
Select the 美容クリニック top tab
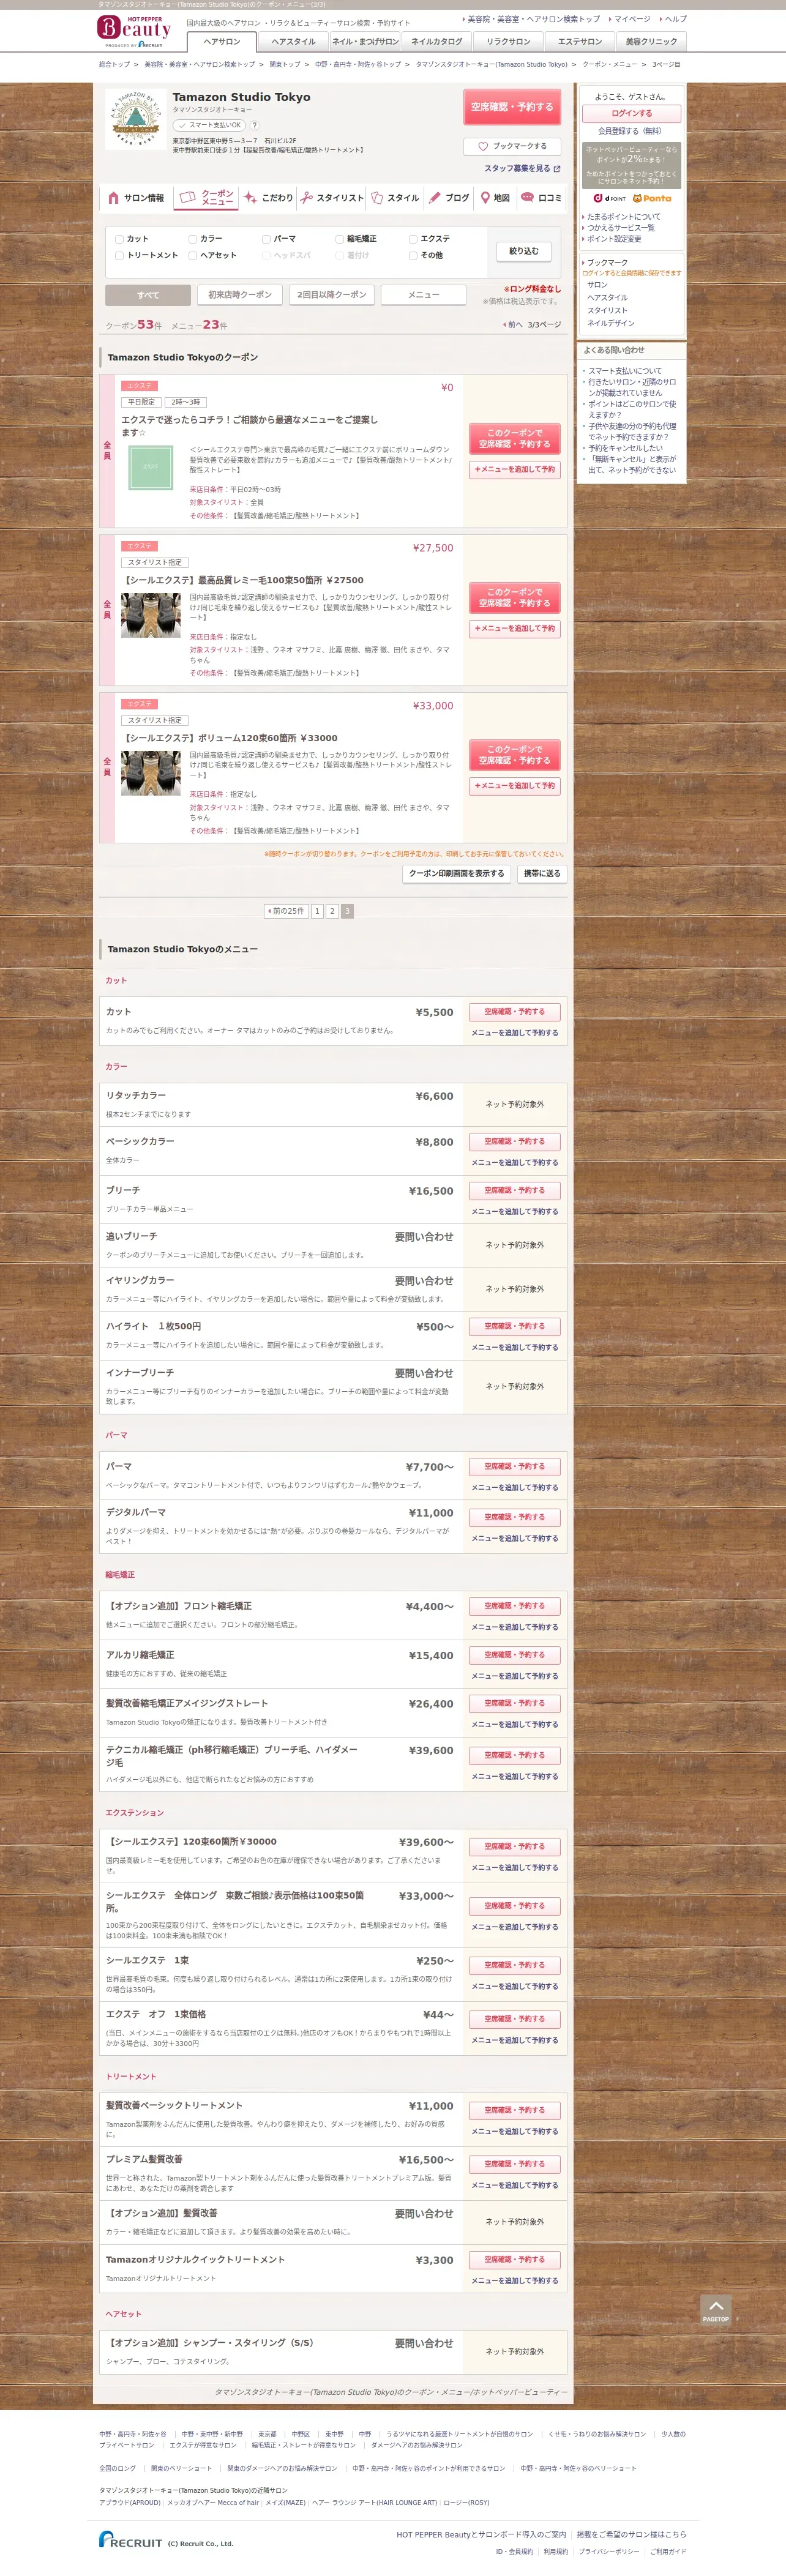tap(651, 41)
